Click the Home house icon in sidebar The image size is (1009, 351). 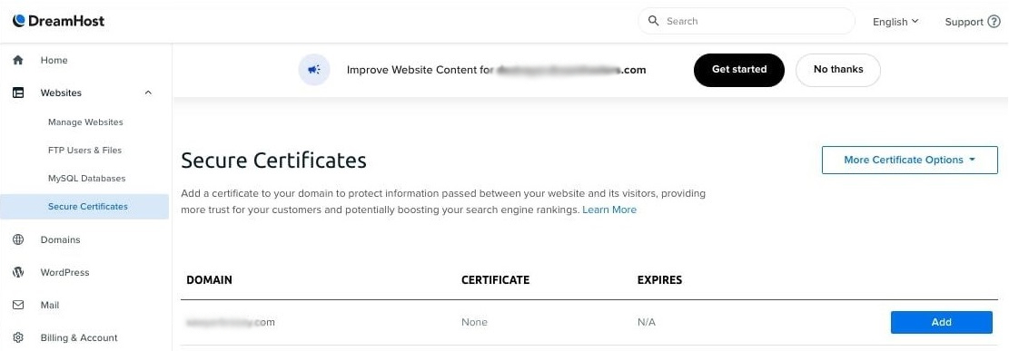(18, 60)
